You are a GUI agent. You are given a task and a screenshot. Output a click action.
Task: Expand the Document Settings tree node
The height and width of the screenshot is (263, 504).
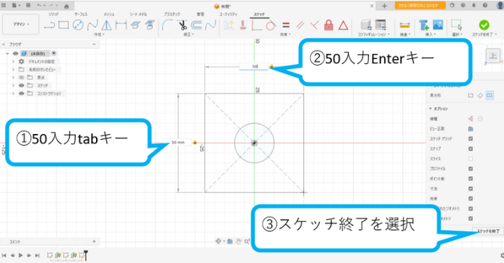[x=13, y=61]
